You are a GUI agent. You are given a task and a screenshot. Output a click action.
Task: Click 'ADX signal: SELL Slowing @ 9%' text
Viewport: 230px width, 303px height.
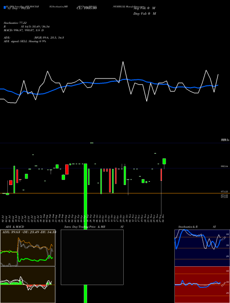pos(25,41)
